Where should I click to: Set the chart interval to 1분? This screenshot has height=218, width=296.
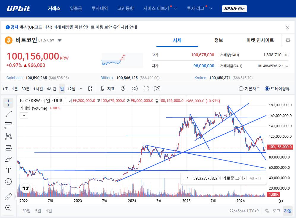click(15, 89)
